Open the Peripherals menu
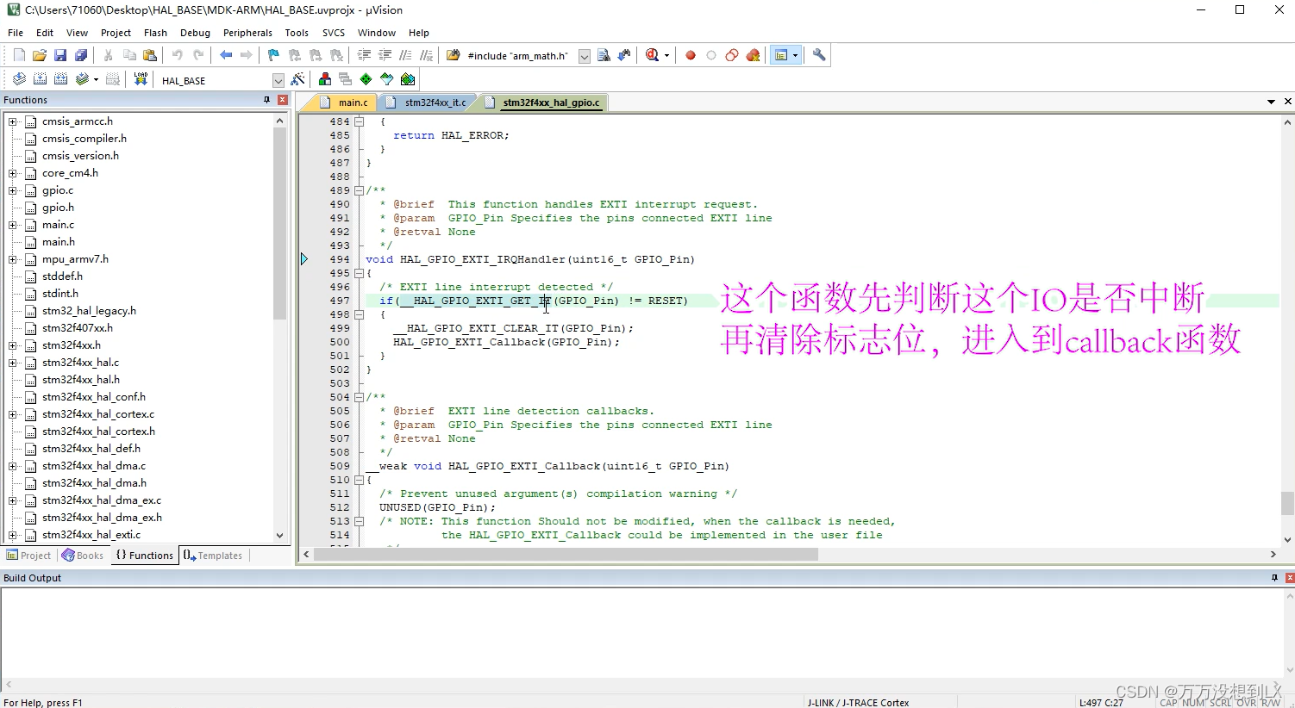The height and width of the screenshot is (708, 1295). [247, 33]
